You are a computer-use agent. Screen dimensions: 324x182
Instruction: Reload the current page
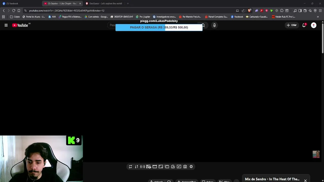(x=14, y=11)
